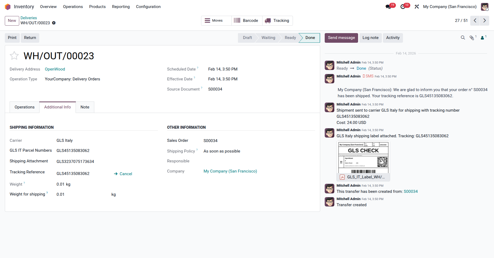Open the Tracking smart button
This screenshot has height=258, width=494.
tap(277, 21)
